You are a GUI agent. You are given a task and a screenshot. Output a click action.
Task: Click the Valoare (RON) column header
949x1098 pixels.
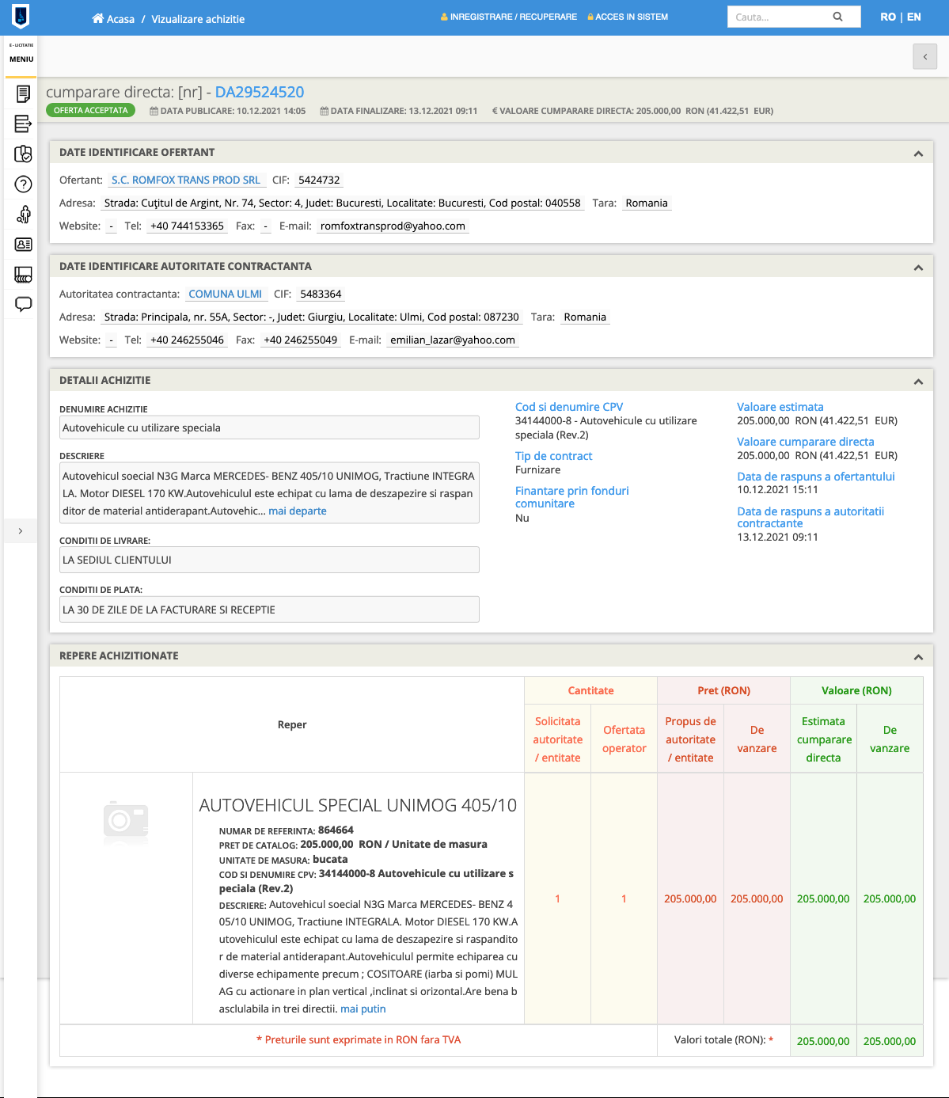pos(856,690)
